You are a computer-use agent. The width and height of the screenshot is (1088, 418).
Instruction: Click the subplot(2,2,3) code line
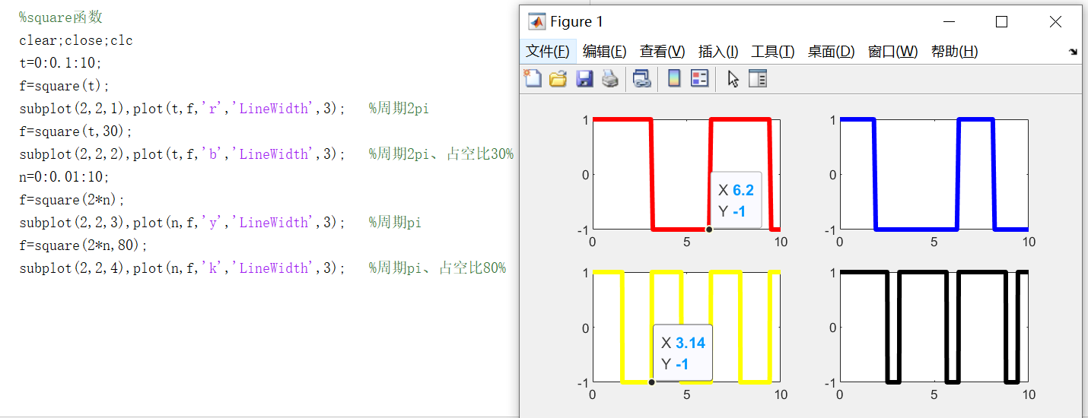tap(183, 223)
